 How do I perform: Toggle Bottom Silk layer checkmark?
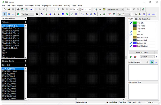pyautogui.click(x=131, y=43)
